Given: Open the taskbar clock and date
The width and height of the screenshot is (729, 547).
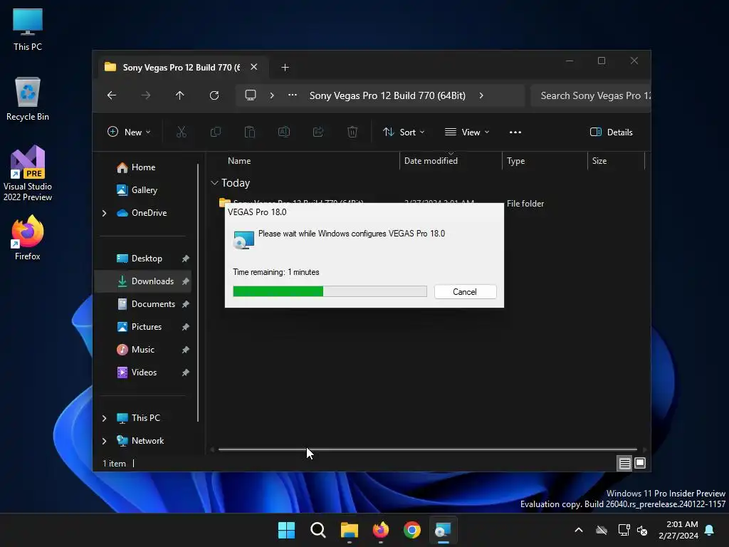Looking at the screenshot, I should coord(678,530).
